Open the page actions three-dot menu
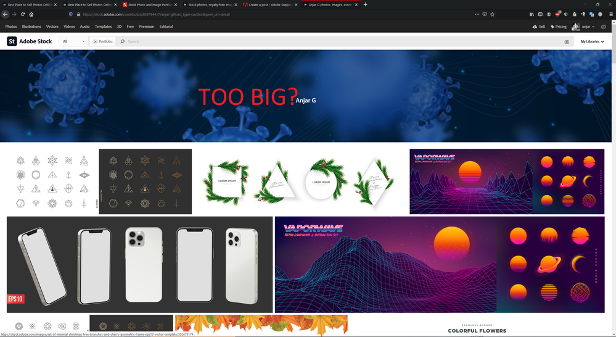 coord(477,14)
